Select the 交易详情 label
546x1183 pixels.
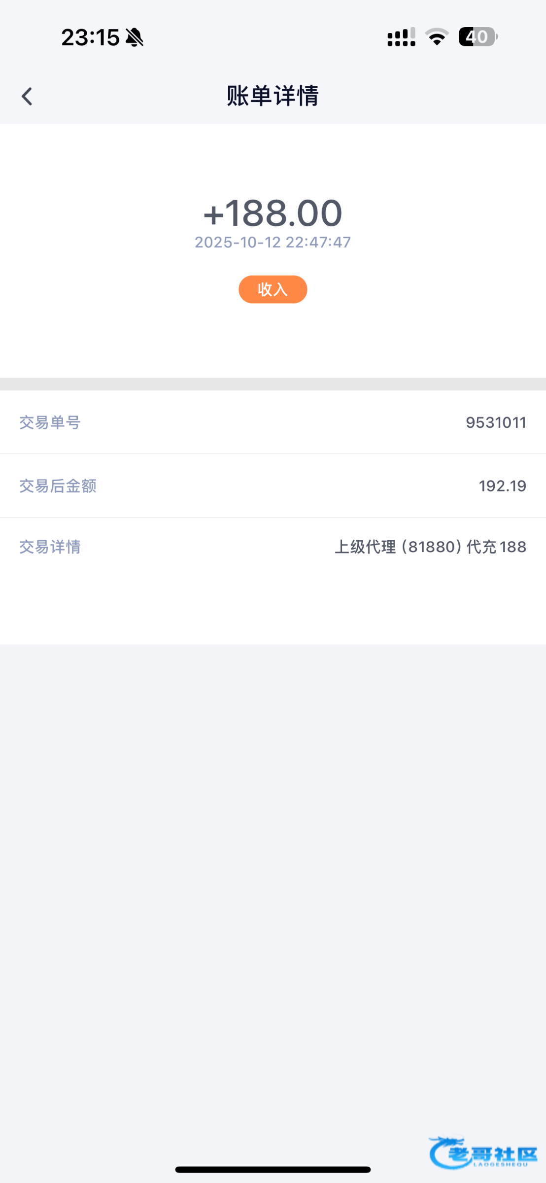point(50,547)
